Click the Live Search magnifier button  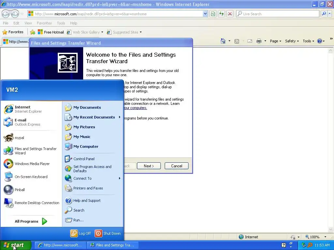324,14
